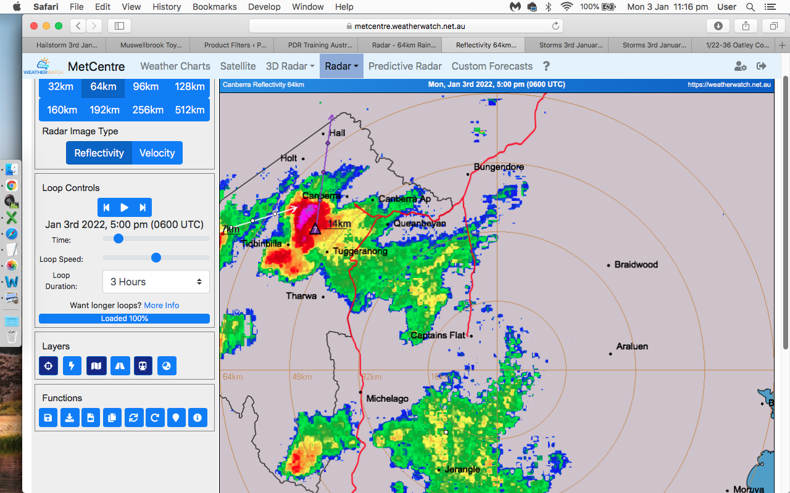Toggle the radar rings crosshair layer
The width and height of the screenshot is (790, 493).
point(49,366)
